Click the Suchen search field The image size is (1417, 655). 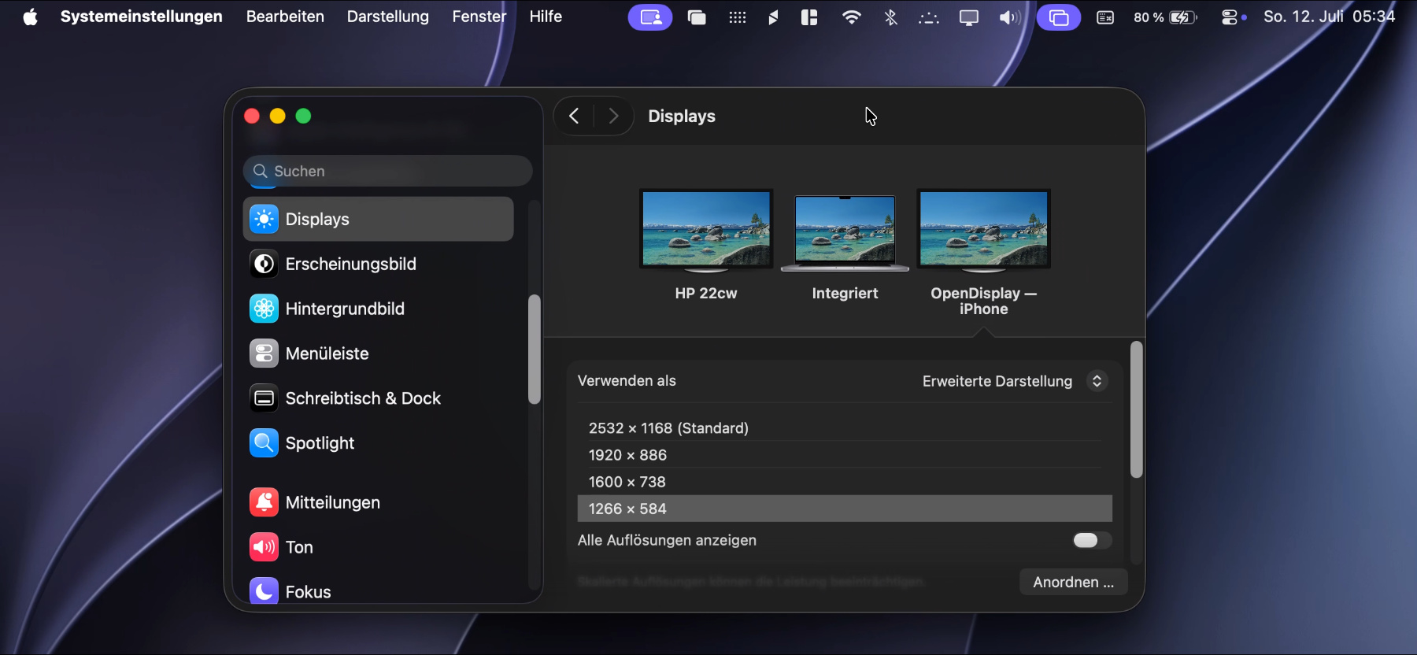(388, 171)
